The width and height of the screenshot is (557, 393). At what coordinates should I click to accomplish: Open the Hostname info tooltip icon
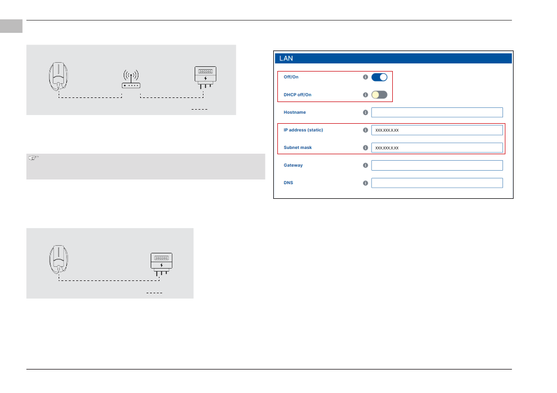pos(365,113)
